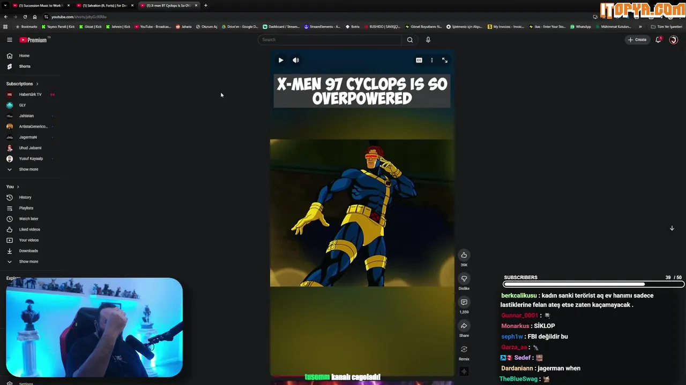Open Uhud Jabami channel
This screenshot has height=385, width=686.
[30, 148]
